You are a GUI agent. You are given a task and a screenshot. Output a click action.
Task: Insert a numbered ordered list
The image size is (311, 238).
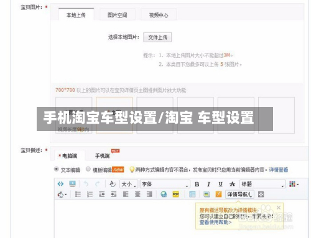(90, 195)
